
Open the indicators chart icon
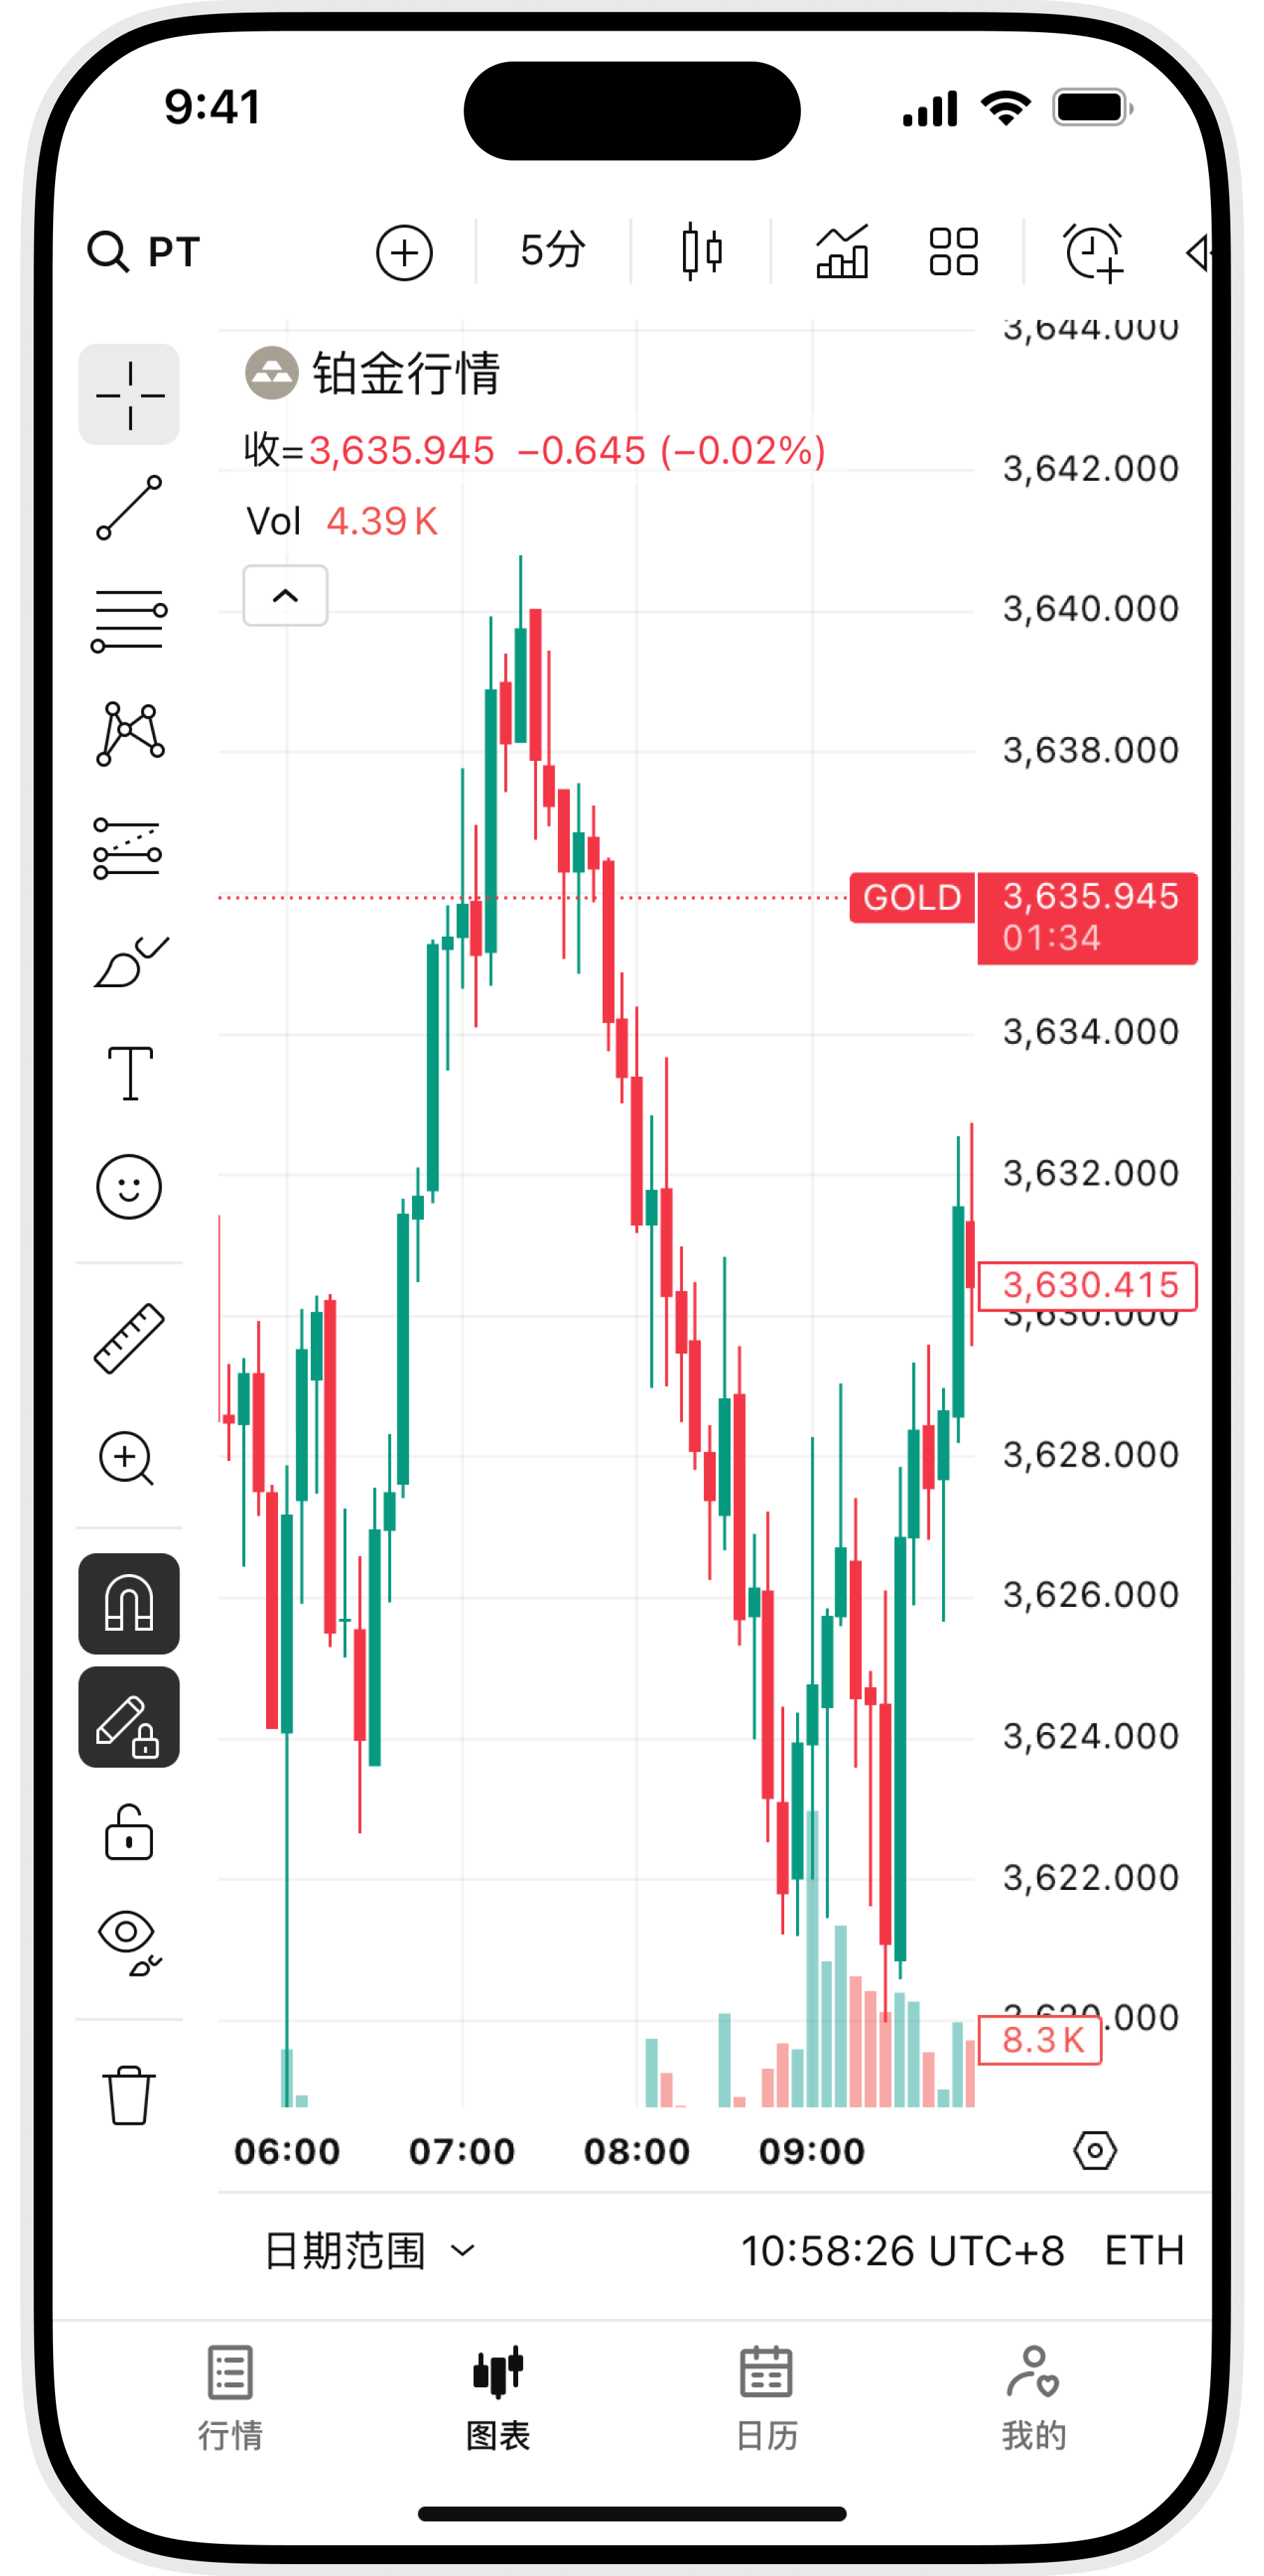point(842,251)
